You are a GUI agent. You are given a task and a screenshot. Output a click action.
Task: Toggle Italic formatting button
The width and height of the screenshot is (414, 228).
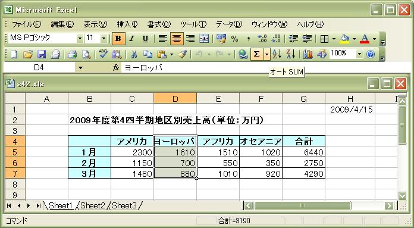[131, 39]
